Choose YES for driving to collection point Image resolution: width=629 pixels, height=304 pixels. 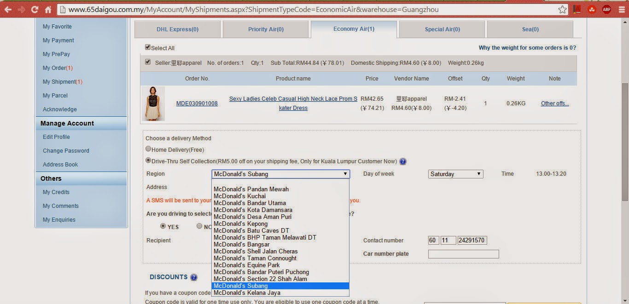click(x=163, y=226)
